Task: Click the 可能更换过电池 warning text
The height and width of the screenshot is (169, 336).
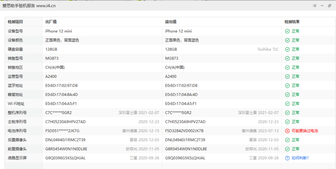Action: pos(305,131)
